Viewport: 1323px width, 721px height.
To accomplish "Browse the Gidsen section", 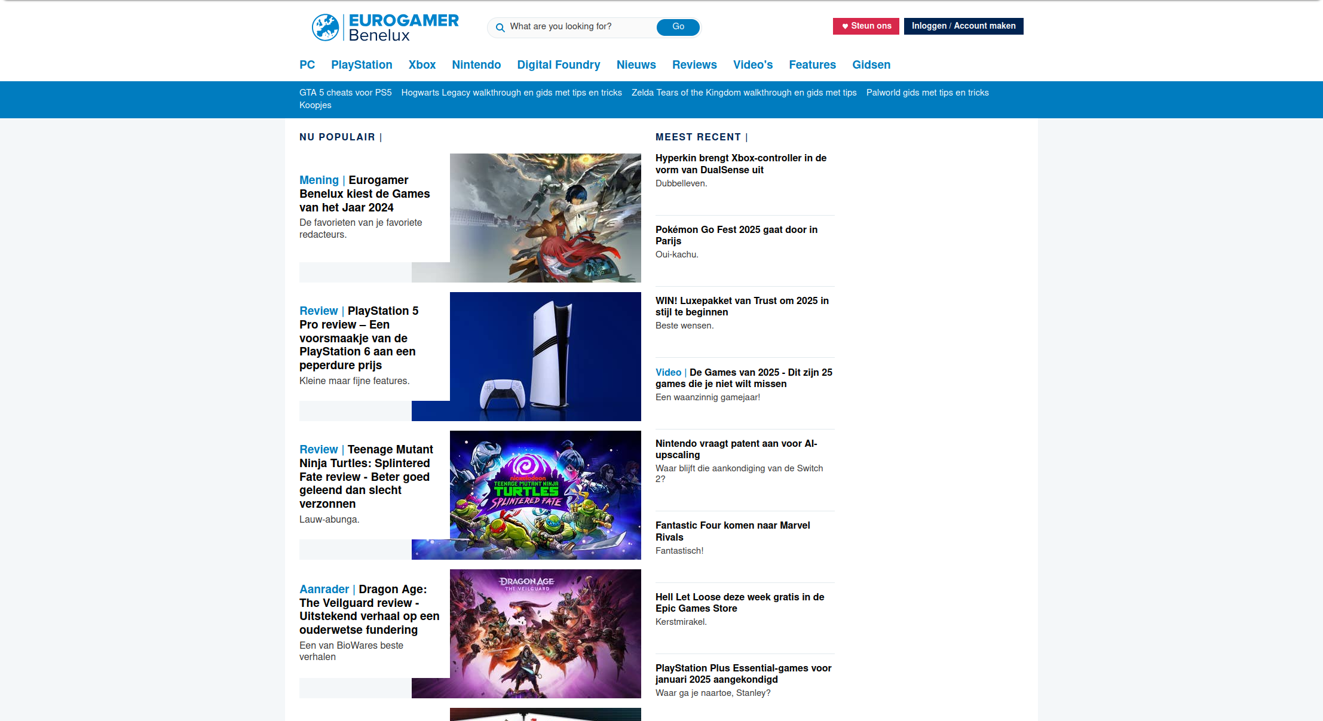I will [871, 65].
